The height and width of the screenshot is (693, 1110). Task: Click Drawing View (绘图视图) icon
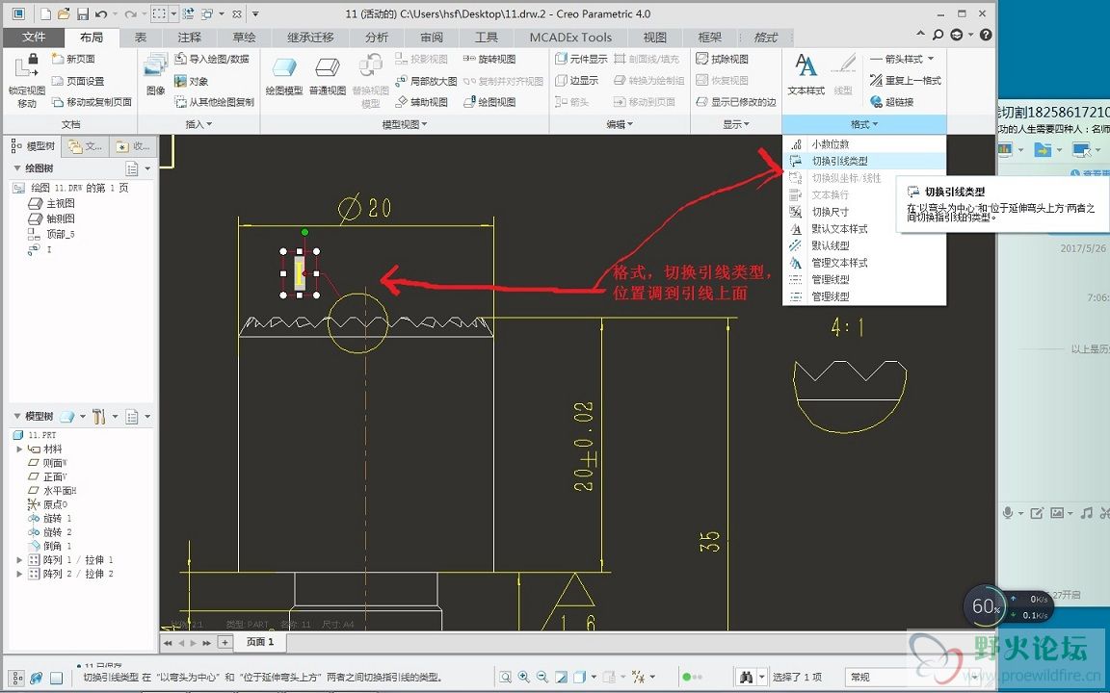[489, 102]
